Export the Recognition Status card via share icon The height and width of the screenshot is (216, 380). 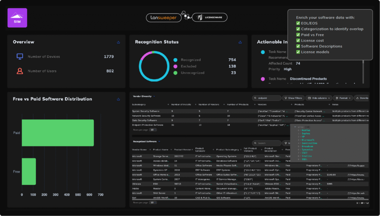point(240,42)
